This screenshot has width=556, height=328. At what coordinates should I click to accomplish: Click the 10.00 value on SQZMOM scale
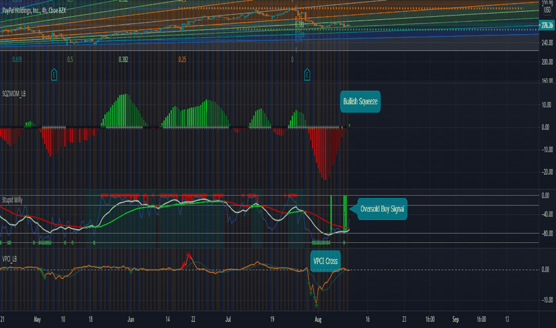(x=546, y=104)
